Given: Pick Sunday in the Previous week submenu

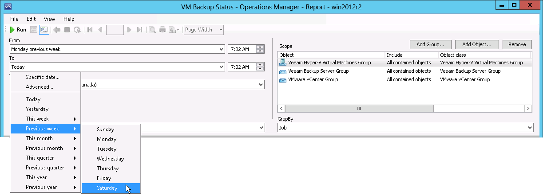Looking at the screenshot, I should [111, 129].
